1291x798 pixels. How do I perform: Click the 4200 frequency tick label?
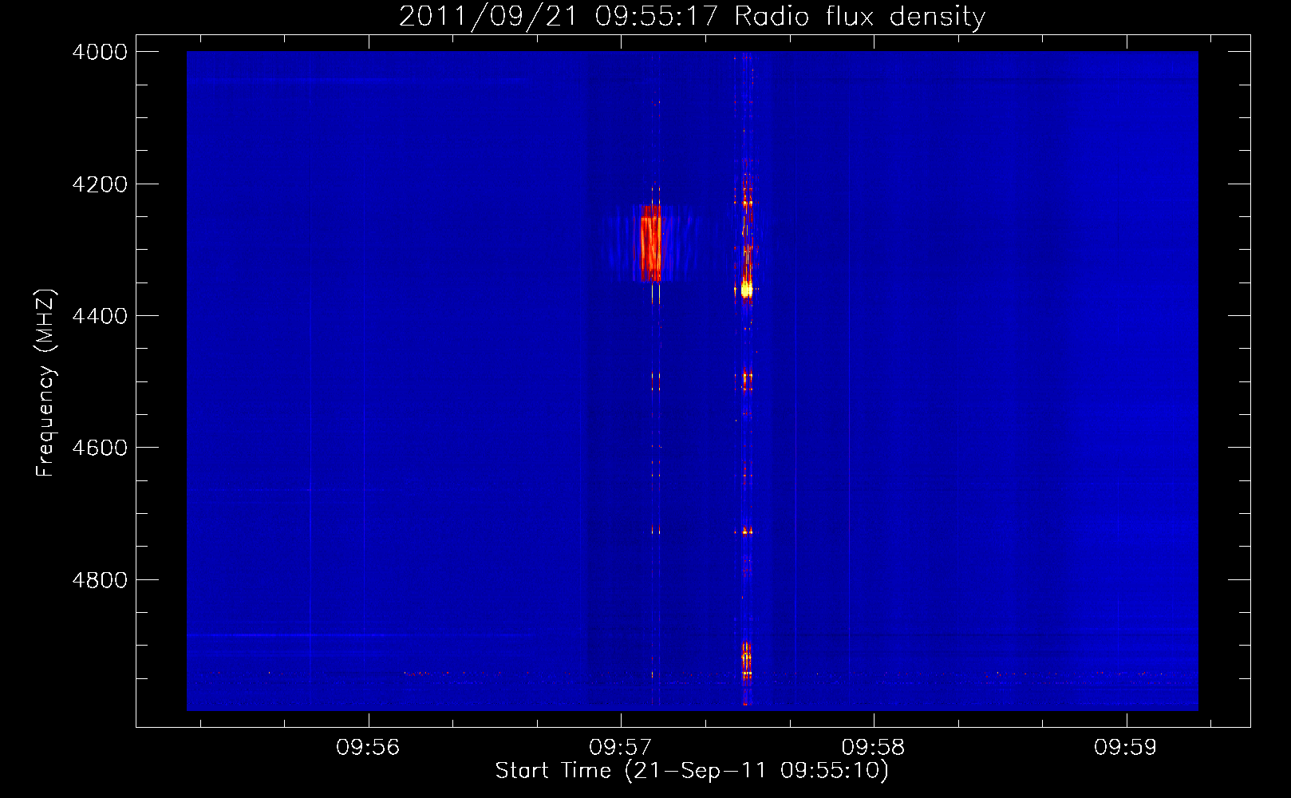click(100, 184)
